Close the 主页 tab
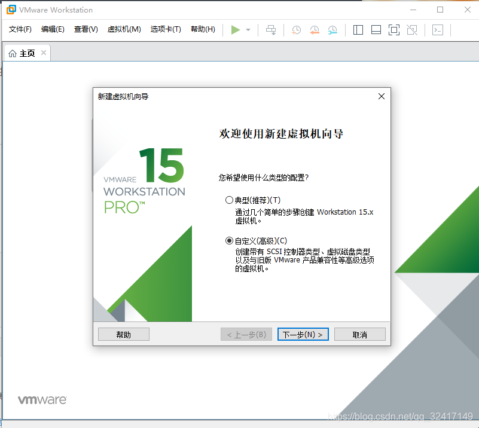Screen dimensions: 479x428 [44, 53]
